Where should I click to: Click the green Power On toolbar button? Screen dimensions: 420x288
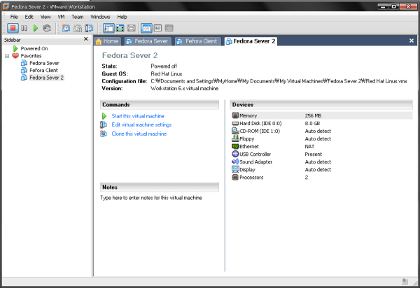[36, 28]
